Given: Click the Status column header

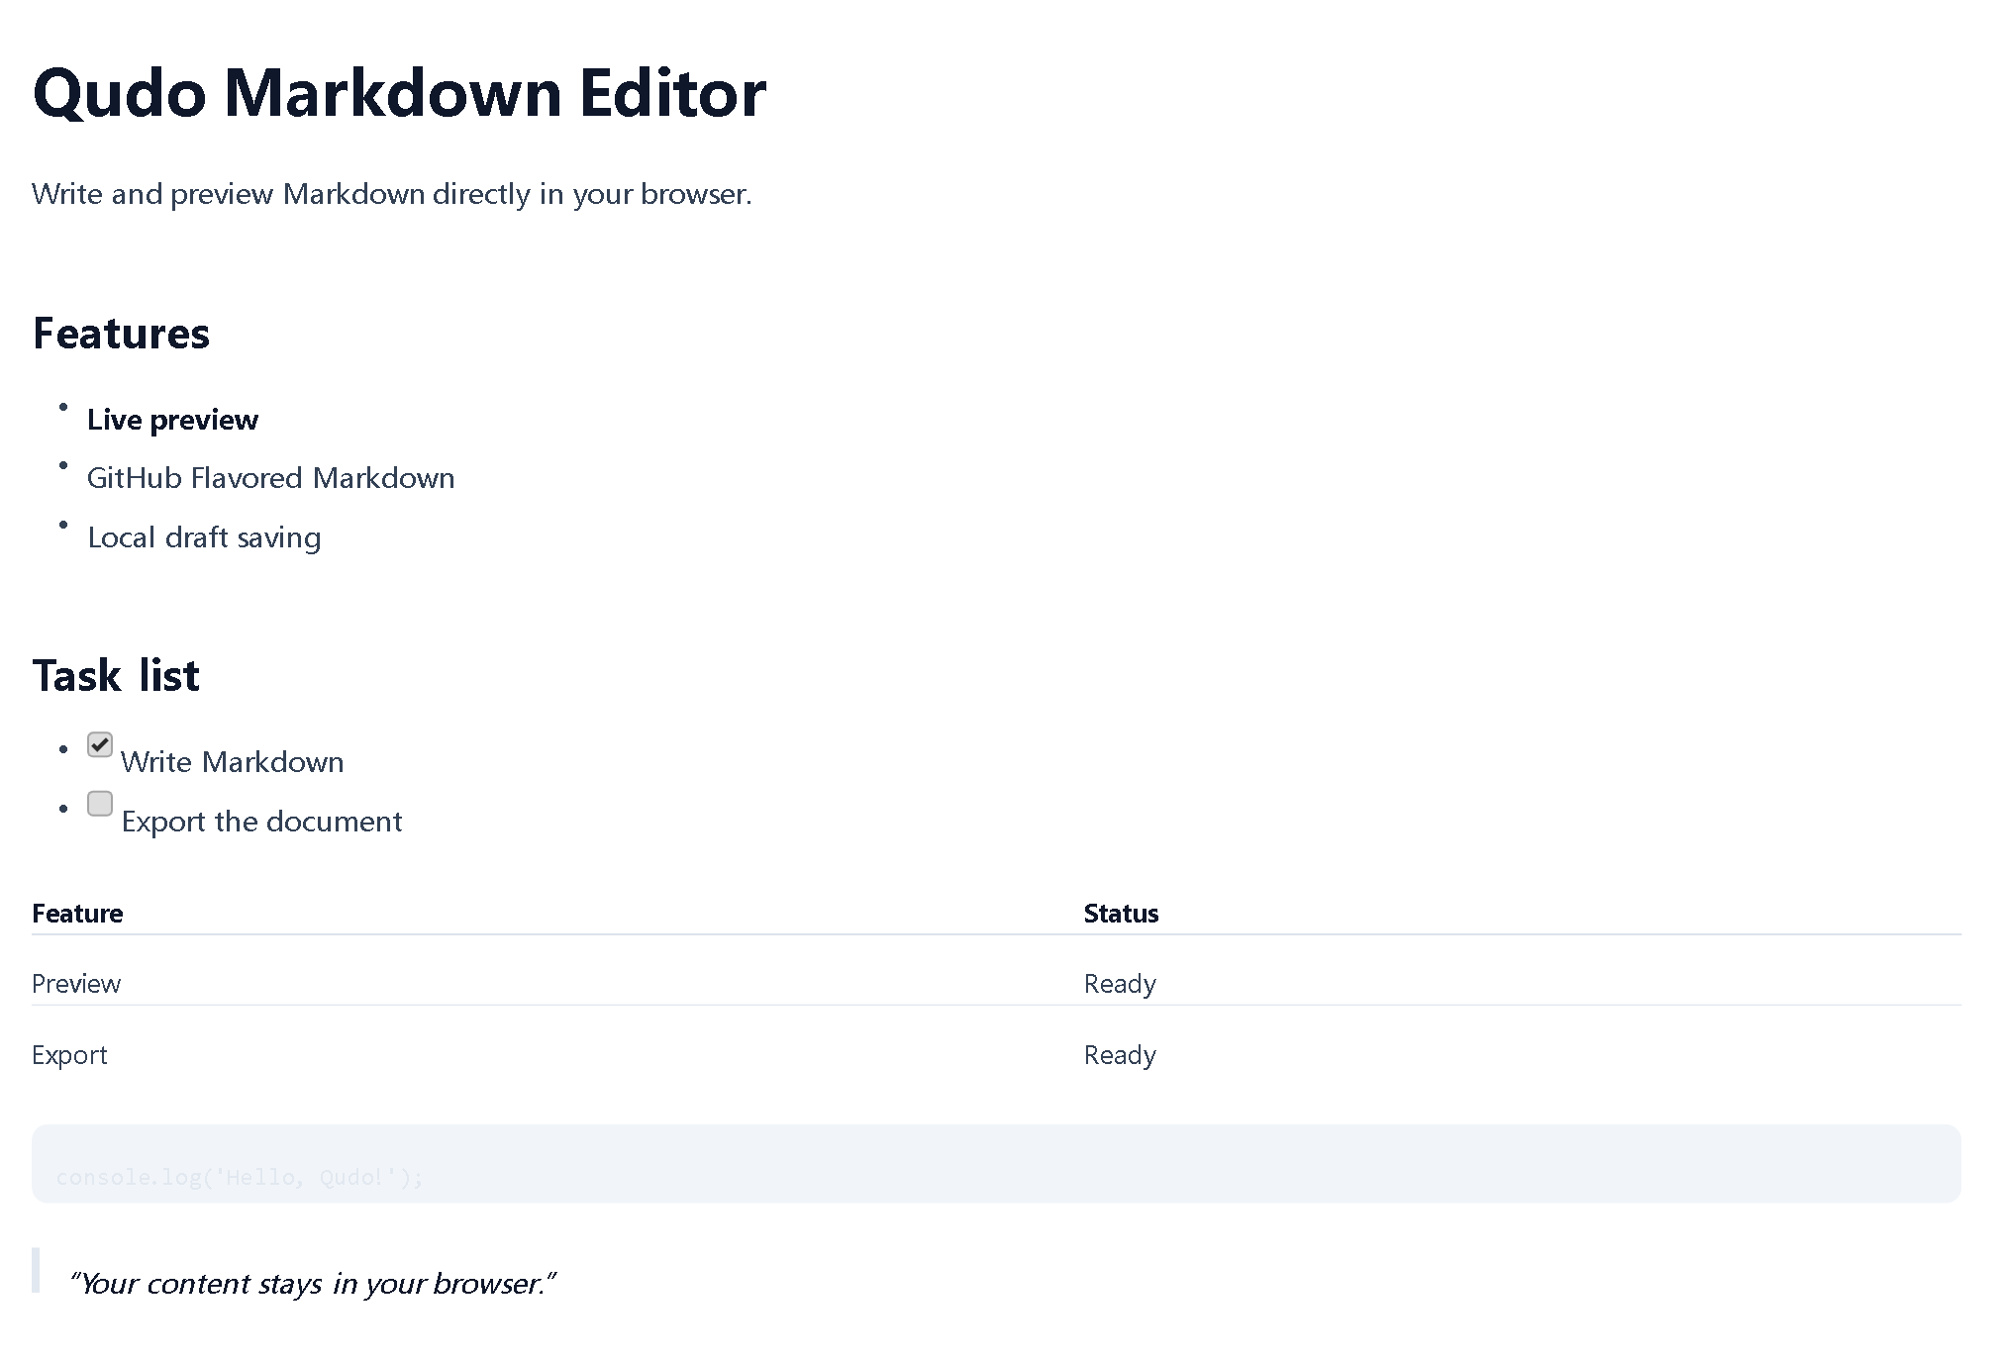Looking at the screenshot, I should (1121, 914).
